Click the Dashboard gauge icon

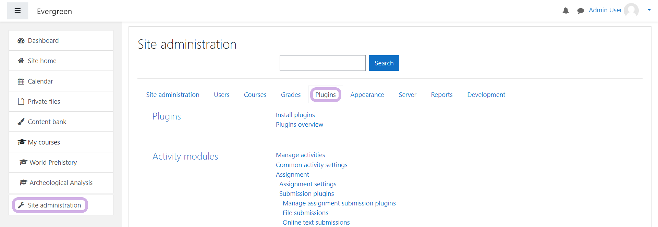click(x=21, y=41)
